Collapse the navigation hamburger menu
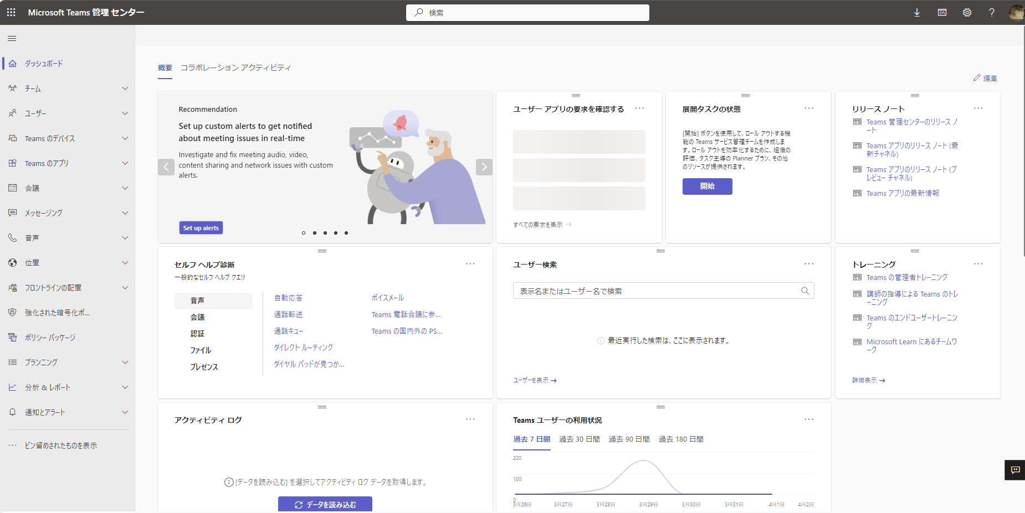 (x=12, y=38)
